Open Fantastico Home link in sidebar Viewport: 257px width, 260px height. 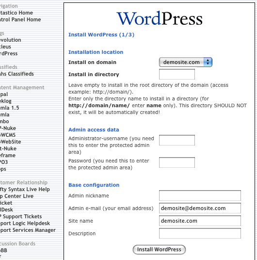[x=16, y=13]
